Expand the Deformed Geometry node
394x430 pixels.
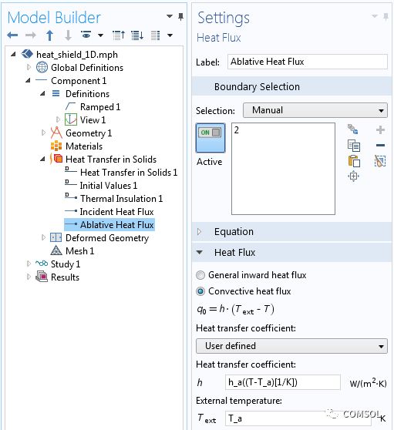pos(43,237)
